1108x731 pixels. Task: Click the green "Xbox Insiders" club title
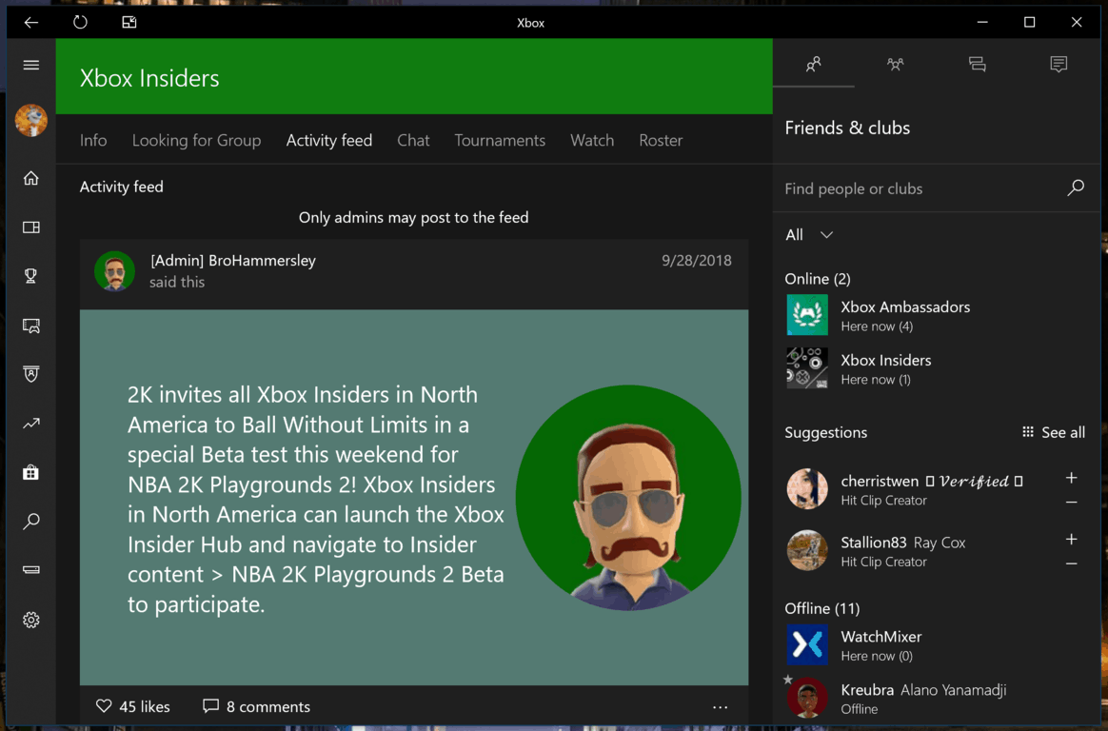[149, 78]
